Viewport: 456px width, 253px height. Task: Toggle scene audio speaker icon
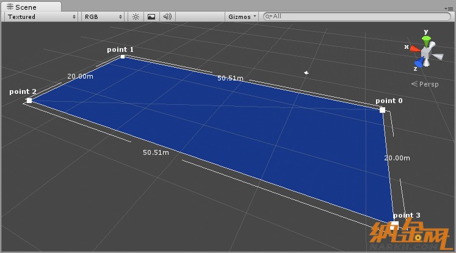tap(167, 17)
